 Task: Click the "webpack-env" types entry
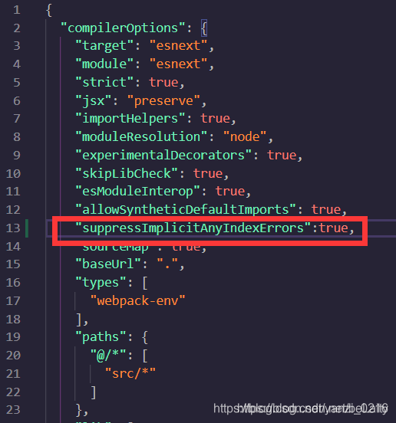tap(138, 301)
